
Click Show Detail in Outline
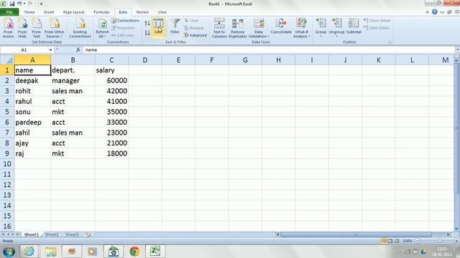click(x=377, y=21)
